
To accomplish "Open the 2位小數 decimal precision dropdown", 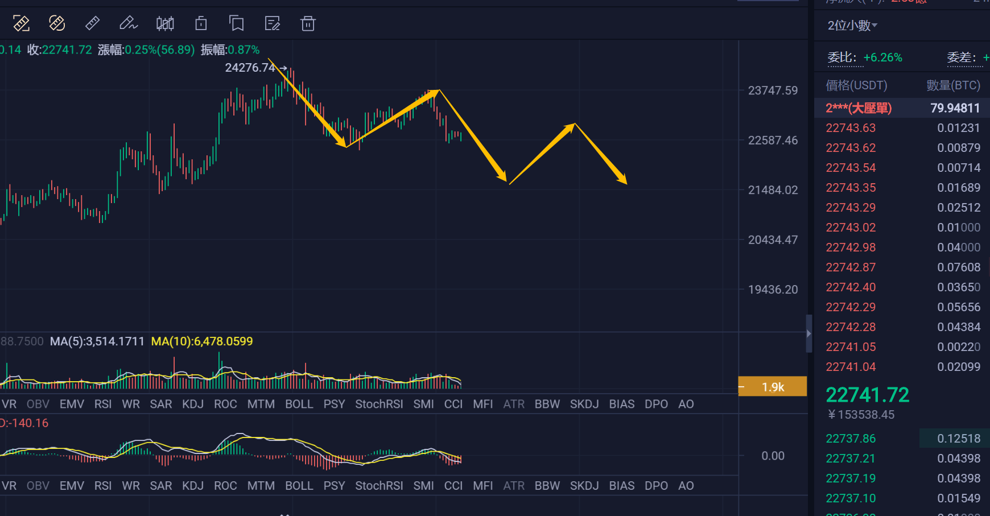I will [x=852, y=26].
